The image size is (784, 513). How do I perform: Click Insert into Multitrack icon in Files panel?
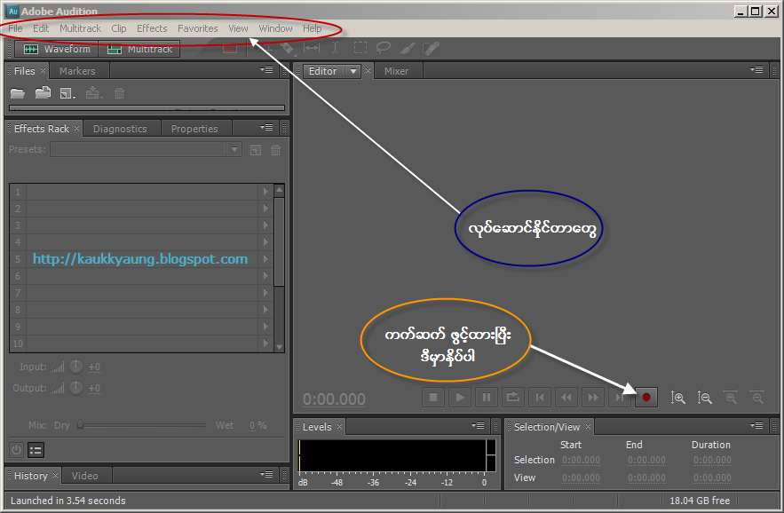93,93
